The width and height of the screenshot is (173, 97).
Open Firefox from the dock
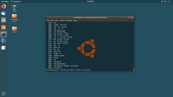pos(4,6)
